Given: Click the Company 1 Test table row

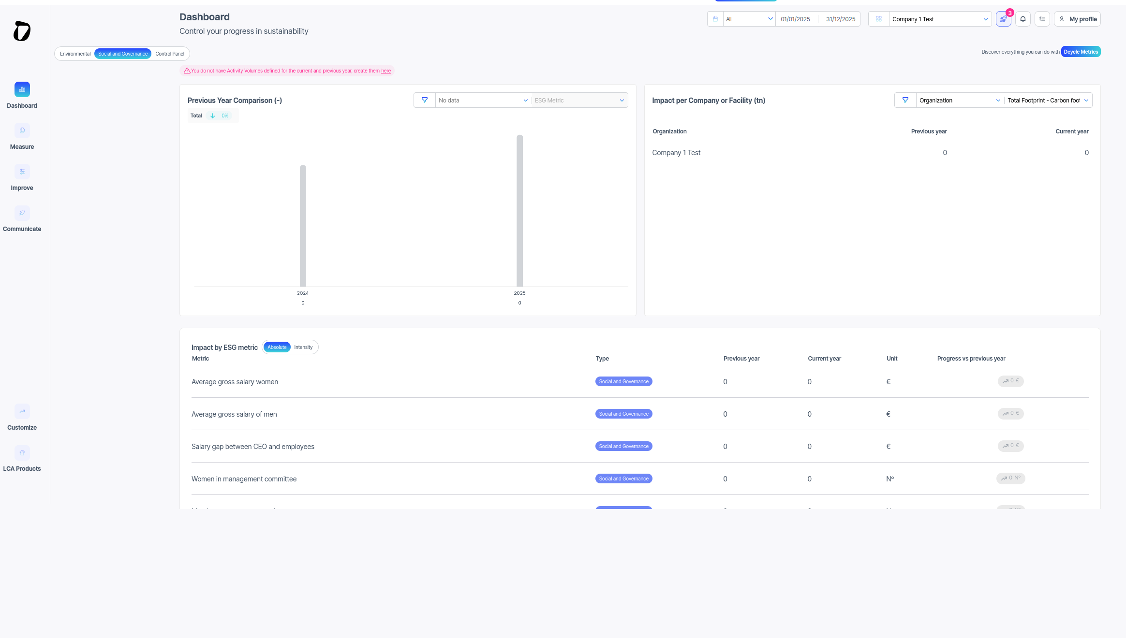Looking at the screenshot, I should [x=871, y=153].
